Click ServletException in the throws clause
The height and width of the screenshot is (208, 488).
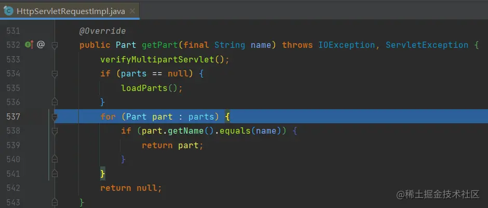(x=427, y=45)
